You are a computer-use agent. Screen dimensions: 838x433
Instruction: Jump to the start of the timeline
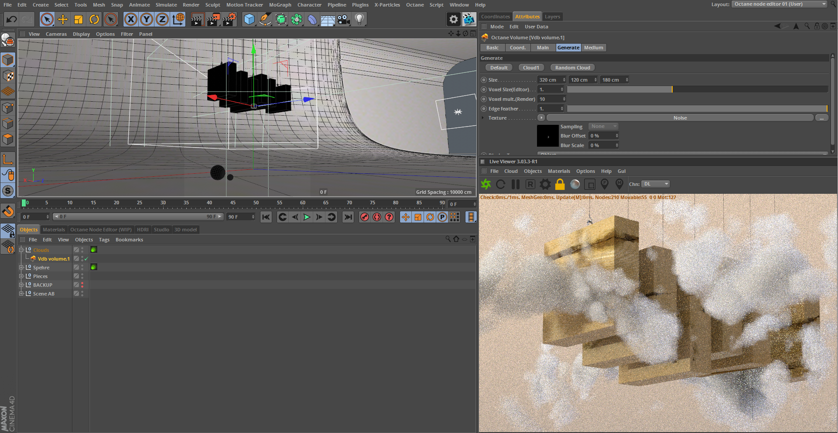pos(266,217)
